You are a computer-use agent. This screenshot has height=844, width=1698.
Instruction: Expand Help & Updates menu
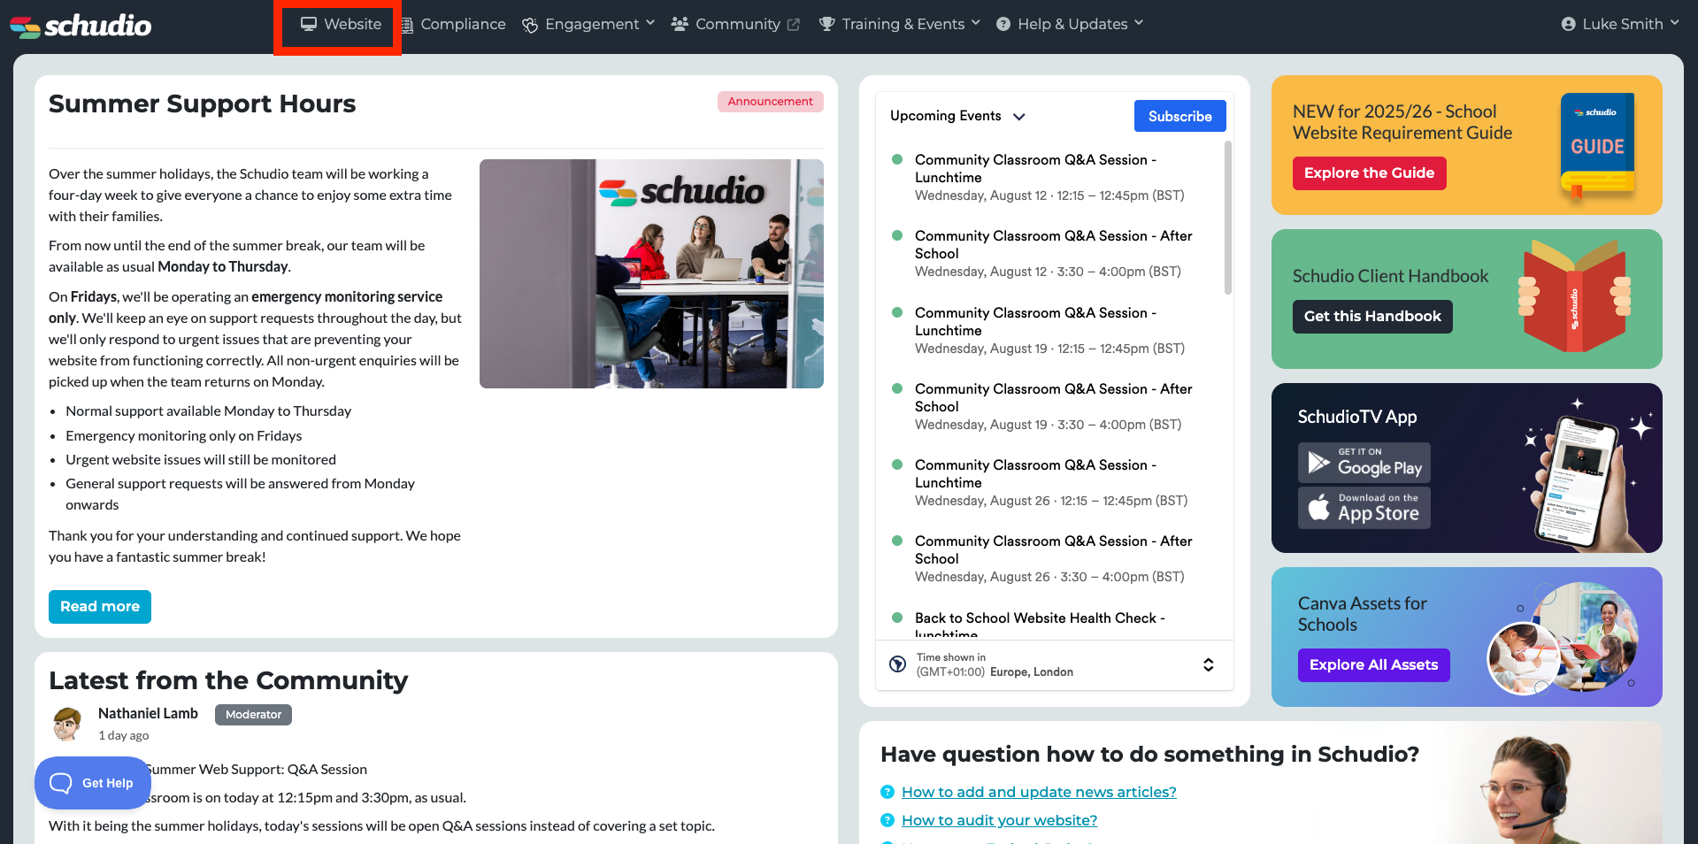[x=1070, y=24]
